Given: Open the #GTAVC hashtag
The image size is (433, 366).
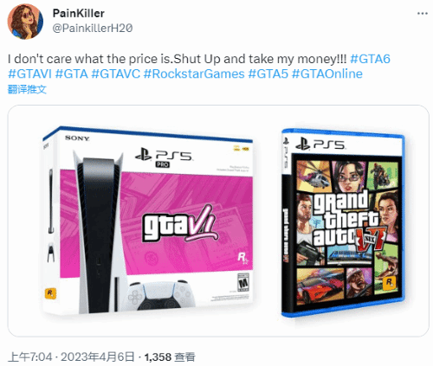Looking at the screenshot, I should [x=115, y=74].
